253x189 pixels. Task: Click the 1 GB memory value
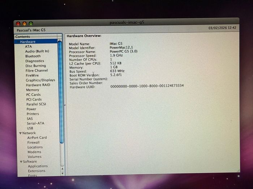click(x=114, y=67)
